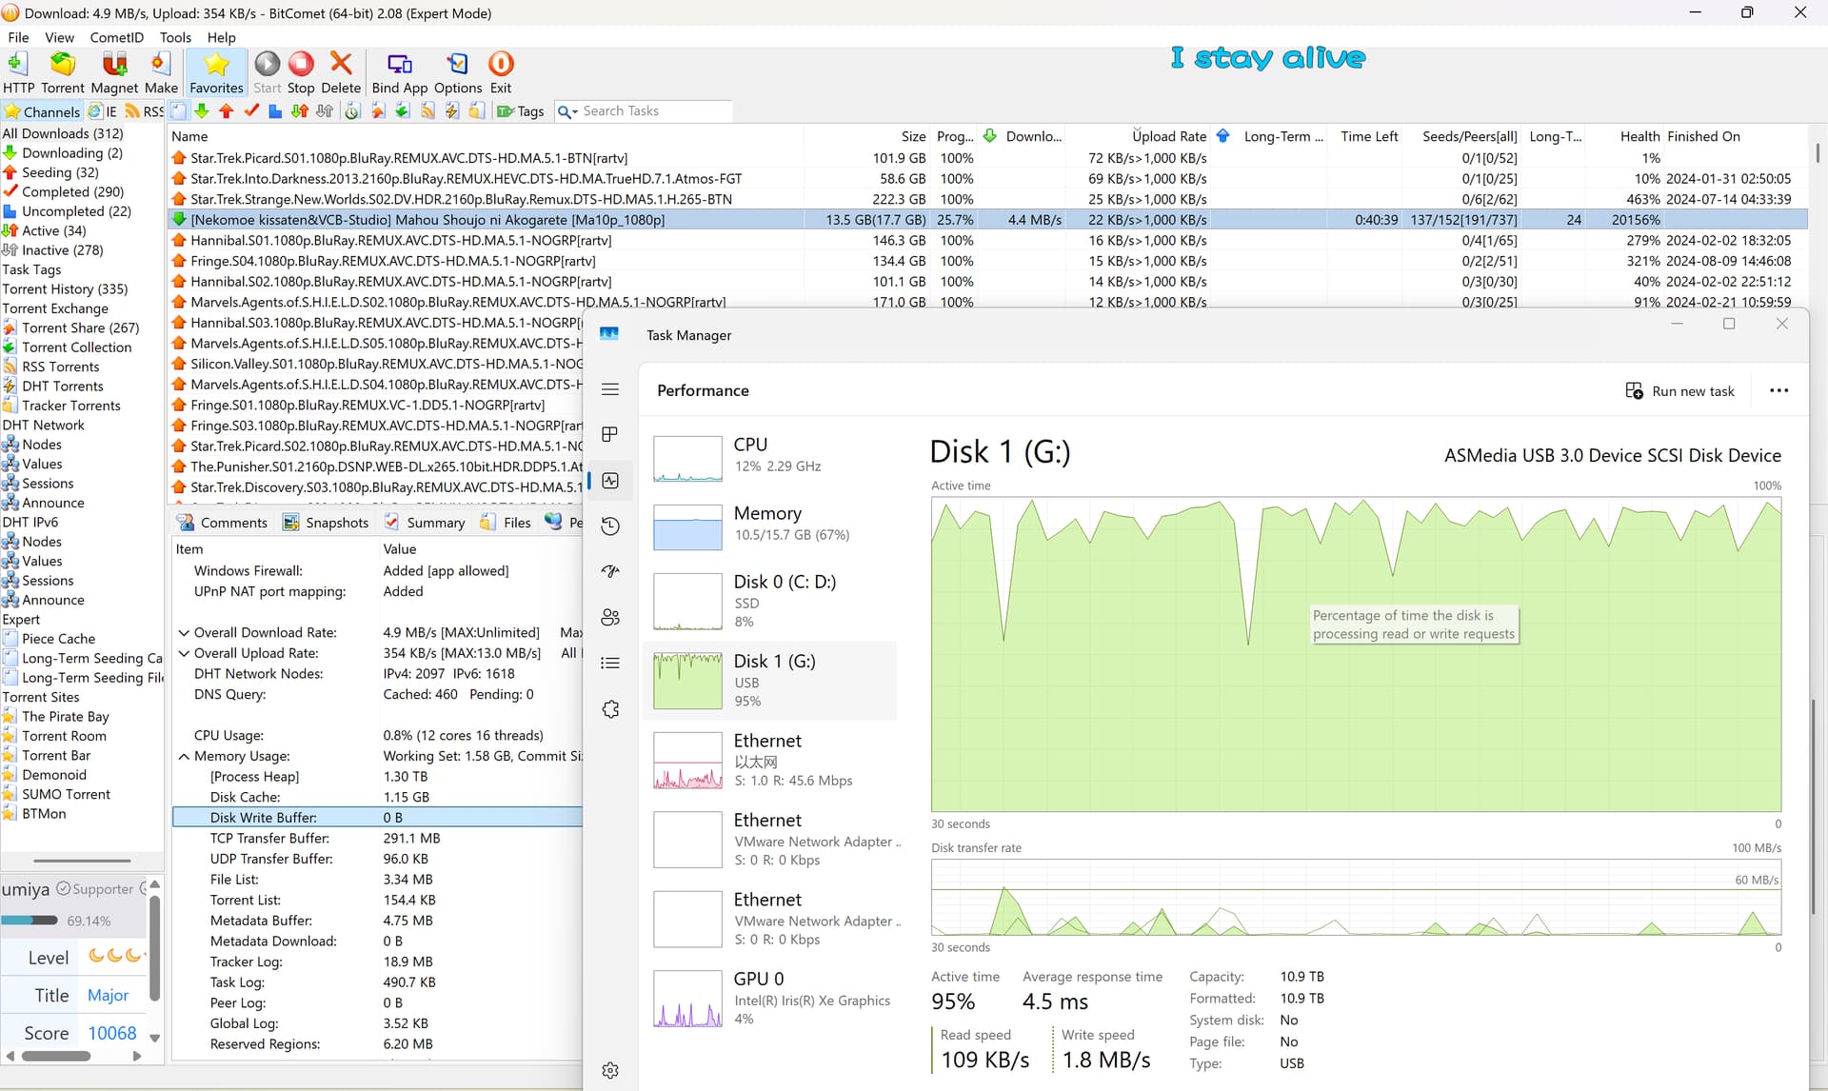This screenshot has width=1828, height=1091.
Task: Click the gray inactive tasks arrows icon
Action: pyautogui.click(x=325, y=111)
